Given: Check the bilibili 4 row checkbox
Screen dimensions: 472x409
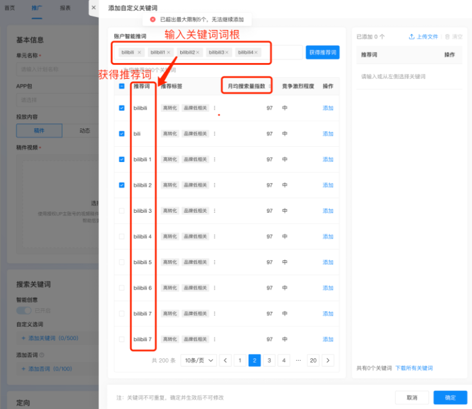Looking at the screenshot, I should coord(122,236).
